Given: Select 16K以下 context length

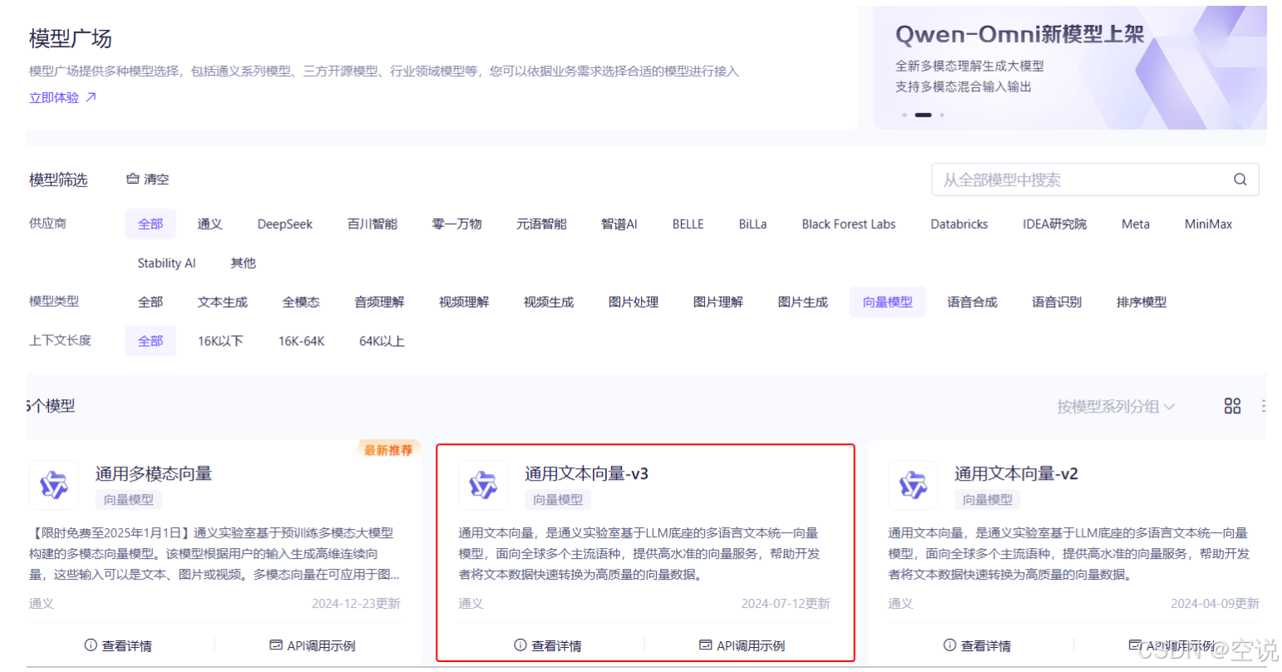Looking at the screenshot, I should point(220,341).
